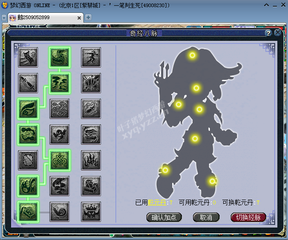
Task: Collapse the window with the title-bar up-arrow
Action: coord(266,5)
